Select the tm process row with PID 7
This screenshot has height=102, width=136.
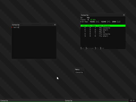coord(103,32)
